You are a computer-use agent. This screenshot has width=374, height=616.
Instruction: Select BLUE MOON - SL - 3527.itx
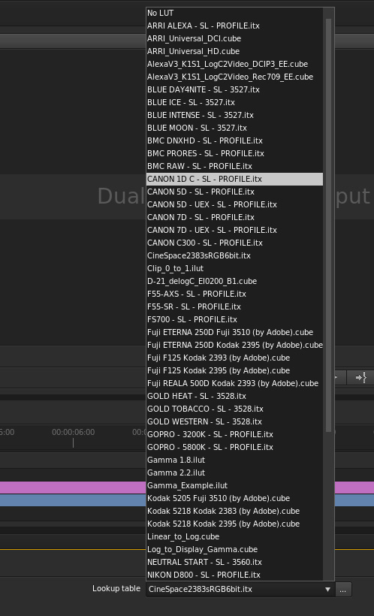click(x=234, y=128)
